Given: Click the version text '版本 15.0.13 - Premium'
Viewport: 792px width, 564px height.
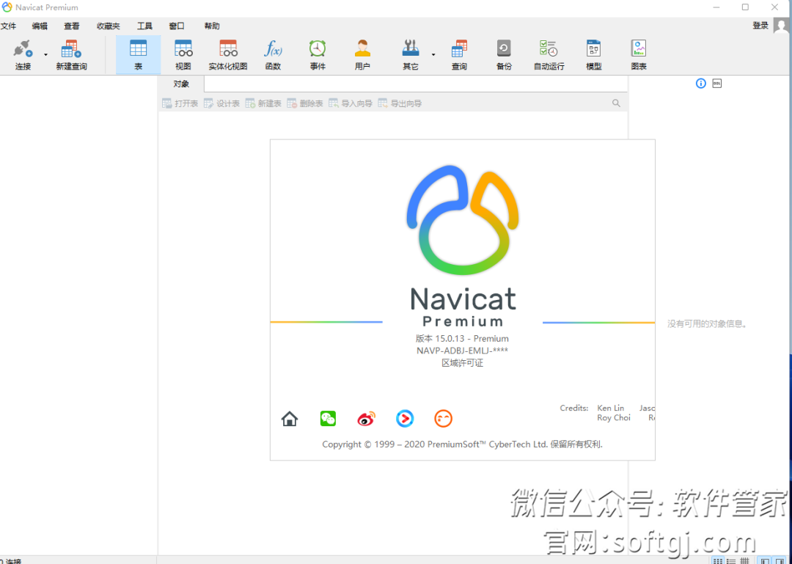Looking at the screenshot, I should click(462, 339).
